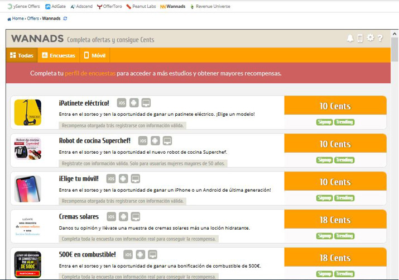Screen dimensions: 399x280
Task: Select the Móvil tab
Action: (x=94, y=55)
